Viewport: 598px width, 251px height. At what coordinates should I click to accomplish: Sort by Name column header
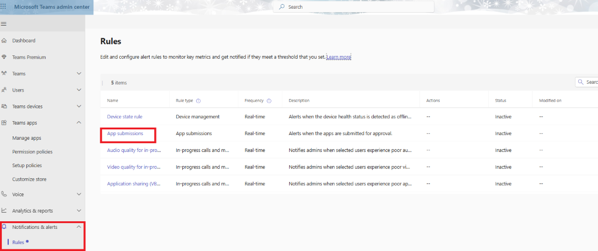[x=113, y=101]
